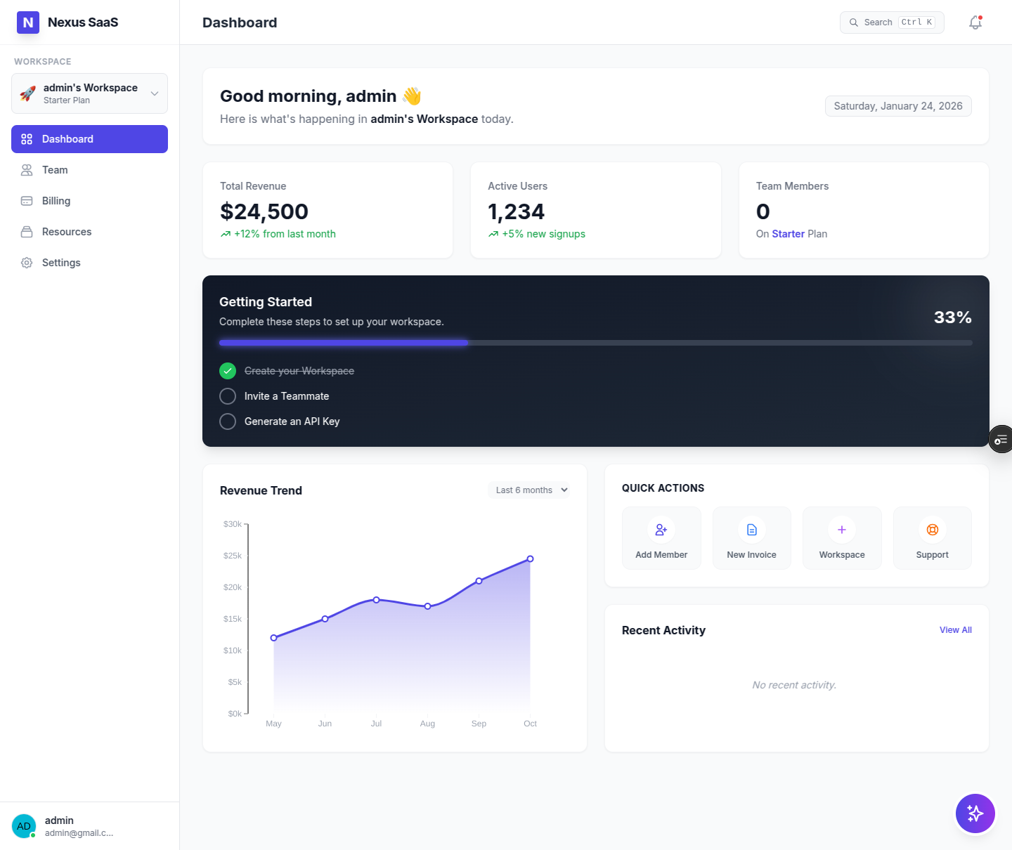Viewport: 1012px width, 850px height.
Task: Open Settings in the sidebar
Action: click(89, 263)
